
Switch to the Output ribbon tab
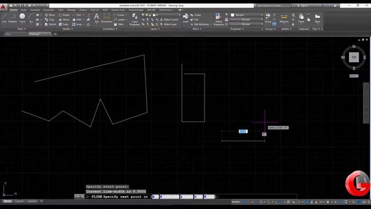[x=83, y=10]
